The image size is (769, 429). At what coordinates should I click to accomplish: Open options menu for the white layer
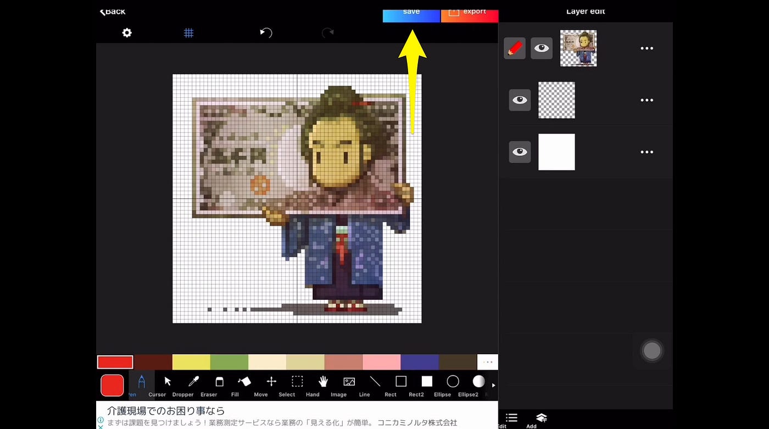tap(647, 152)
